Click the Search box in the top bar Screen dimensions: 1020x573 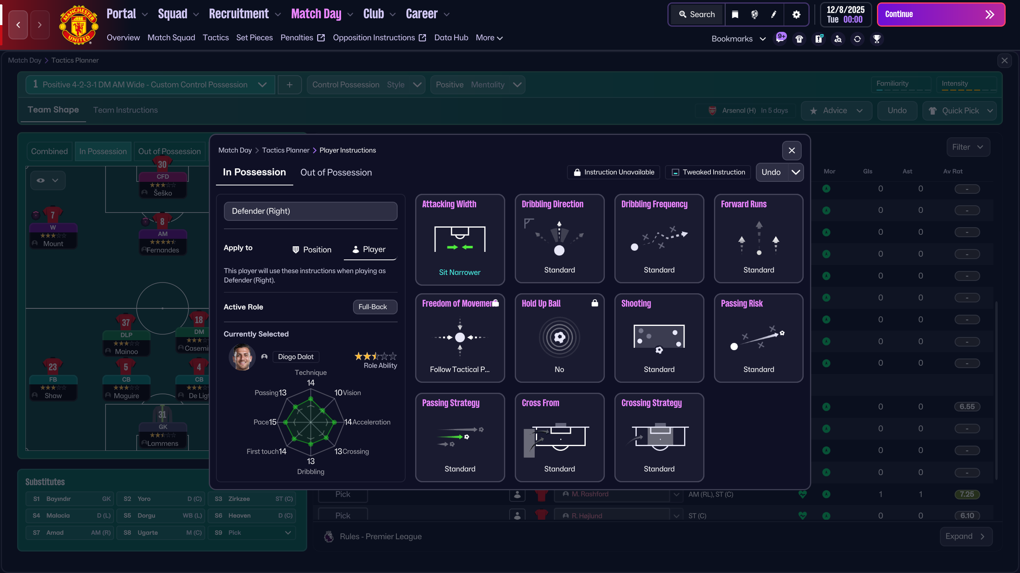pos(697,15)
